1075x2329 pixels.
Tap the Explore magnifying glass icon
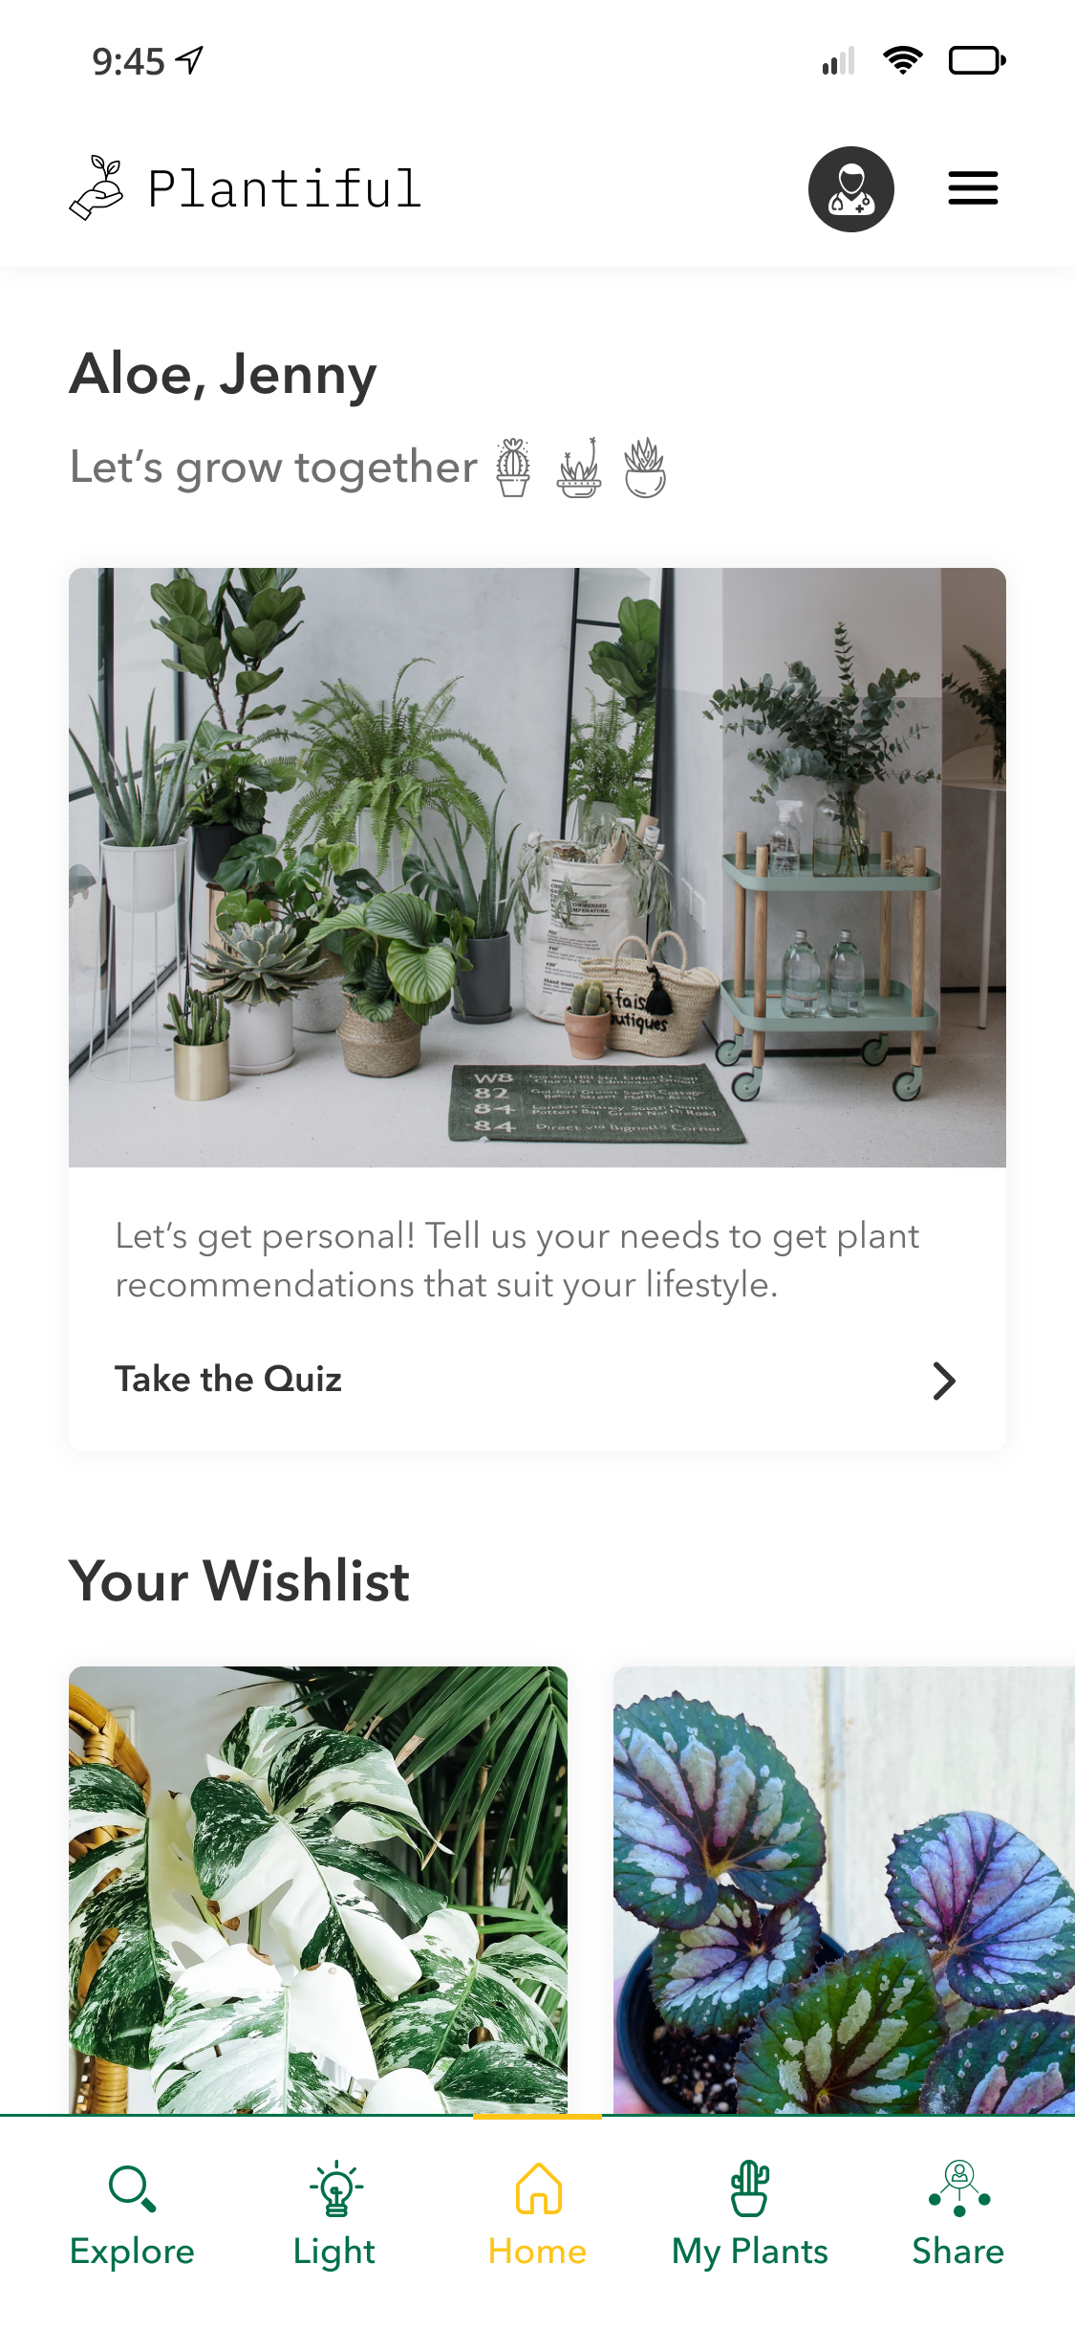tap(132, 2188)
